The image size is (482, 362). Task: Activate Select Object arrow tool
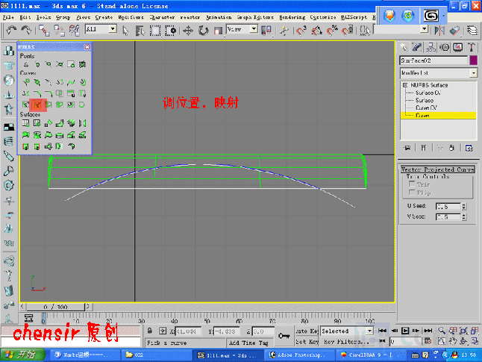(125, 31)
